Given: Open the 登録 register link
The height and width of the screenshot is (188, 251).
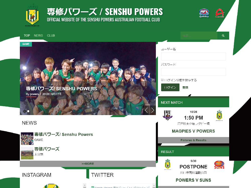Looking at the screenshot, I should [185, 87].
